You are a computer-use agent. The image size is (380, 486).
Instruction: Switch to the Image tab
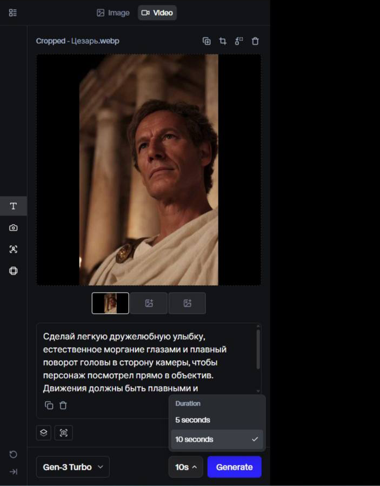point(113,13)
